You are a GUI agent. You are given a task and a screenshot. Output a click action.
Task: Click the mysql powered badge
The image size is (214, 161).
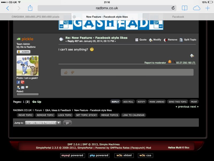pyautogui.click(x=72, y=156)
